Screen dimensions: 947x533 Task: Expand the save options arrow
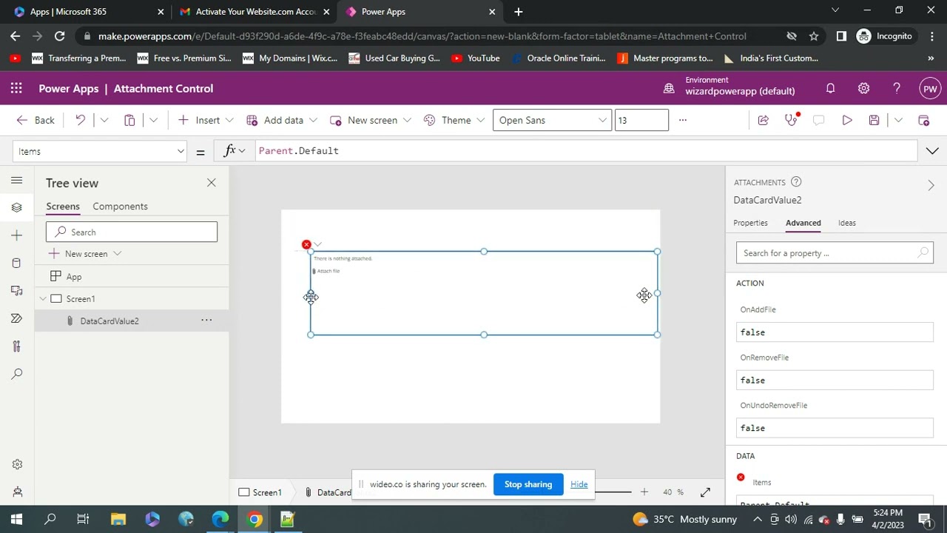pos(897,120)
